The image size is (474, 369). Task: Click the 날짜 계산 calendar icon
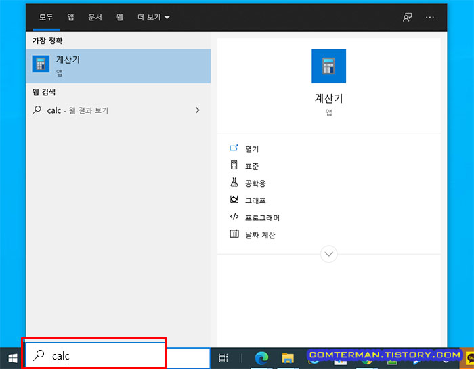tap(234, 234)
